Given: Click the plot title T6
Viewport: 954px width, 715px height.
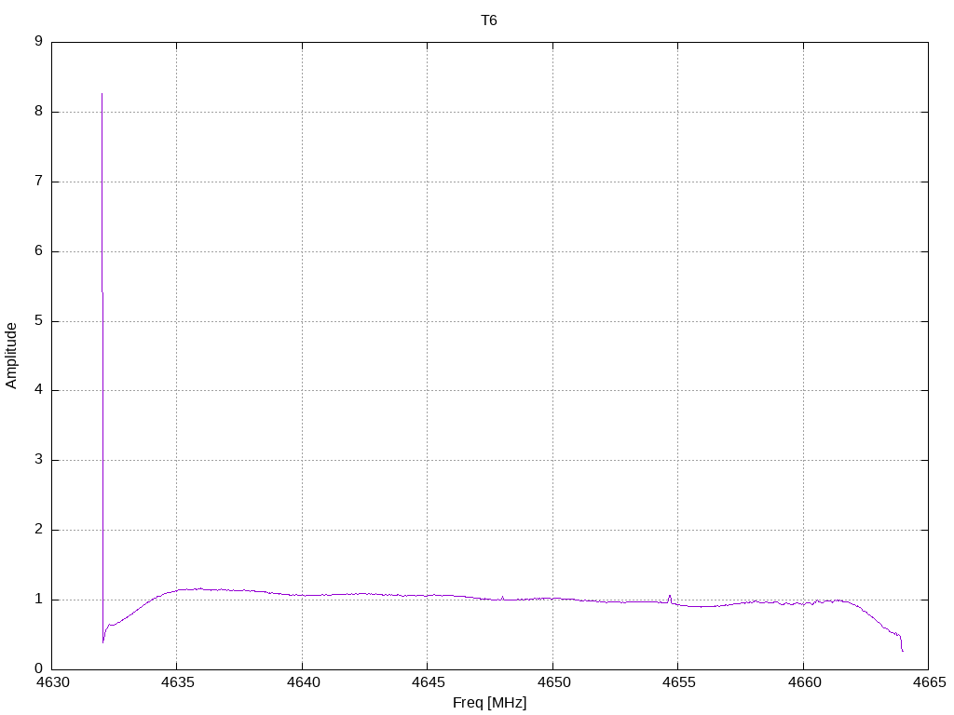Looking at the screenshot, I should coord(488,20).
